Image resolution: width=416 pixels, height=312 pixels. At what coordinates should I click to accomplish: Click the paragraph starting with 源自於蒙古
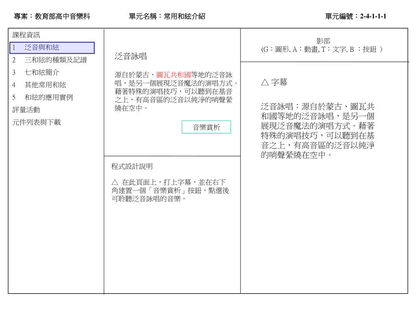[x=176, y=91]
